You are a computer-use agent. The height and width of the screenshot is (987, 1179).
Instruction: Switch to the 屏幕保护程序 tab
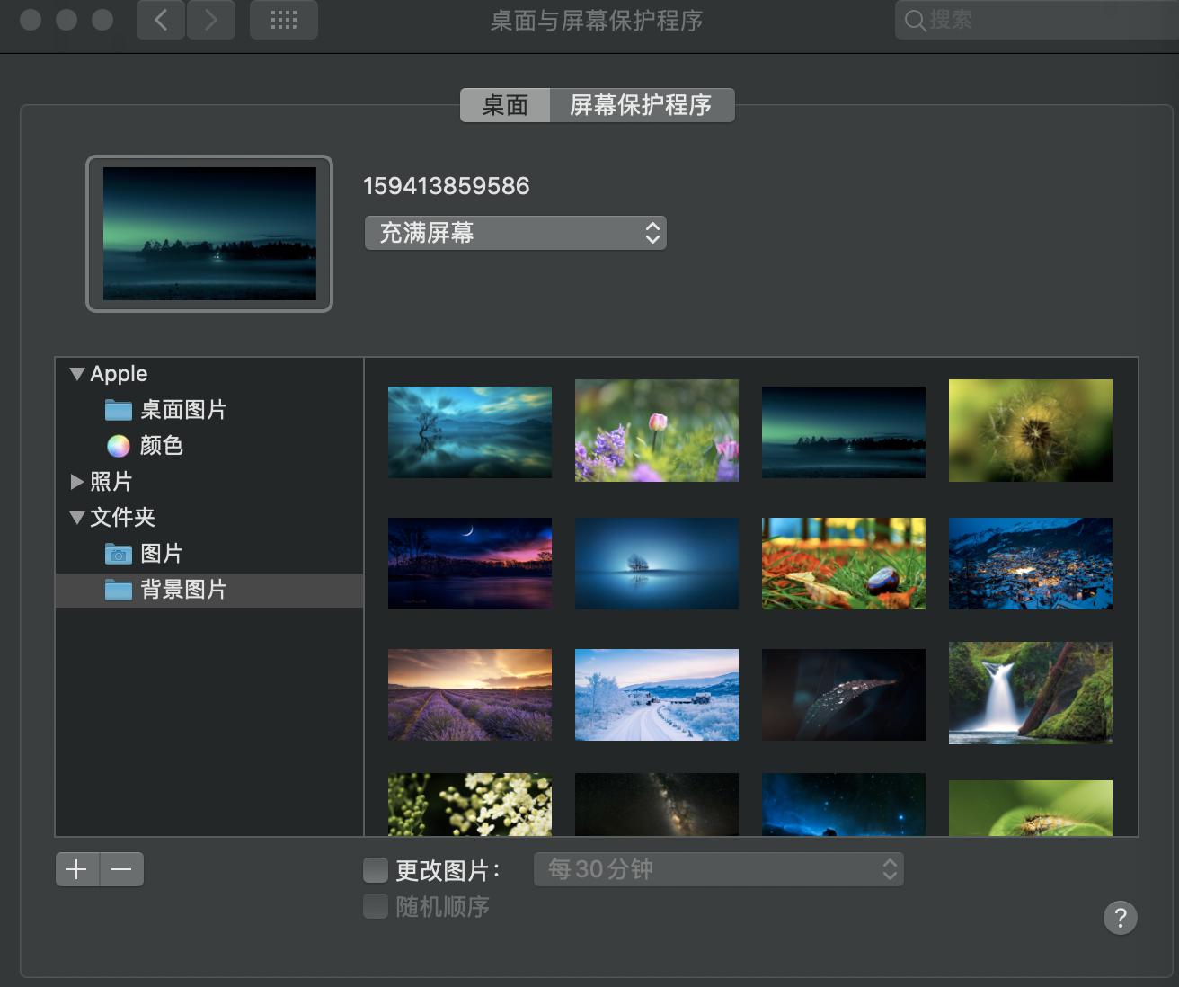click(642, 105)
